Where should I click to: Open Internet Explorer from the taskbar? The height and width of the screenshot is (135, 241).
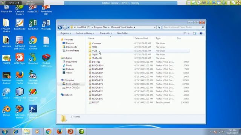click(16, 132)
